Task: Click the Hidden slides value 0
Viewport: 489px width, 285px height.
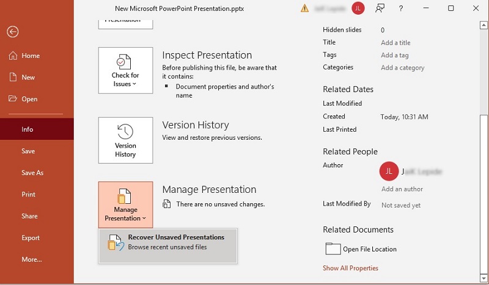Action: 383,31
